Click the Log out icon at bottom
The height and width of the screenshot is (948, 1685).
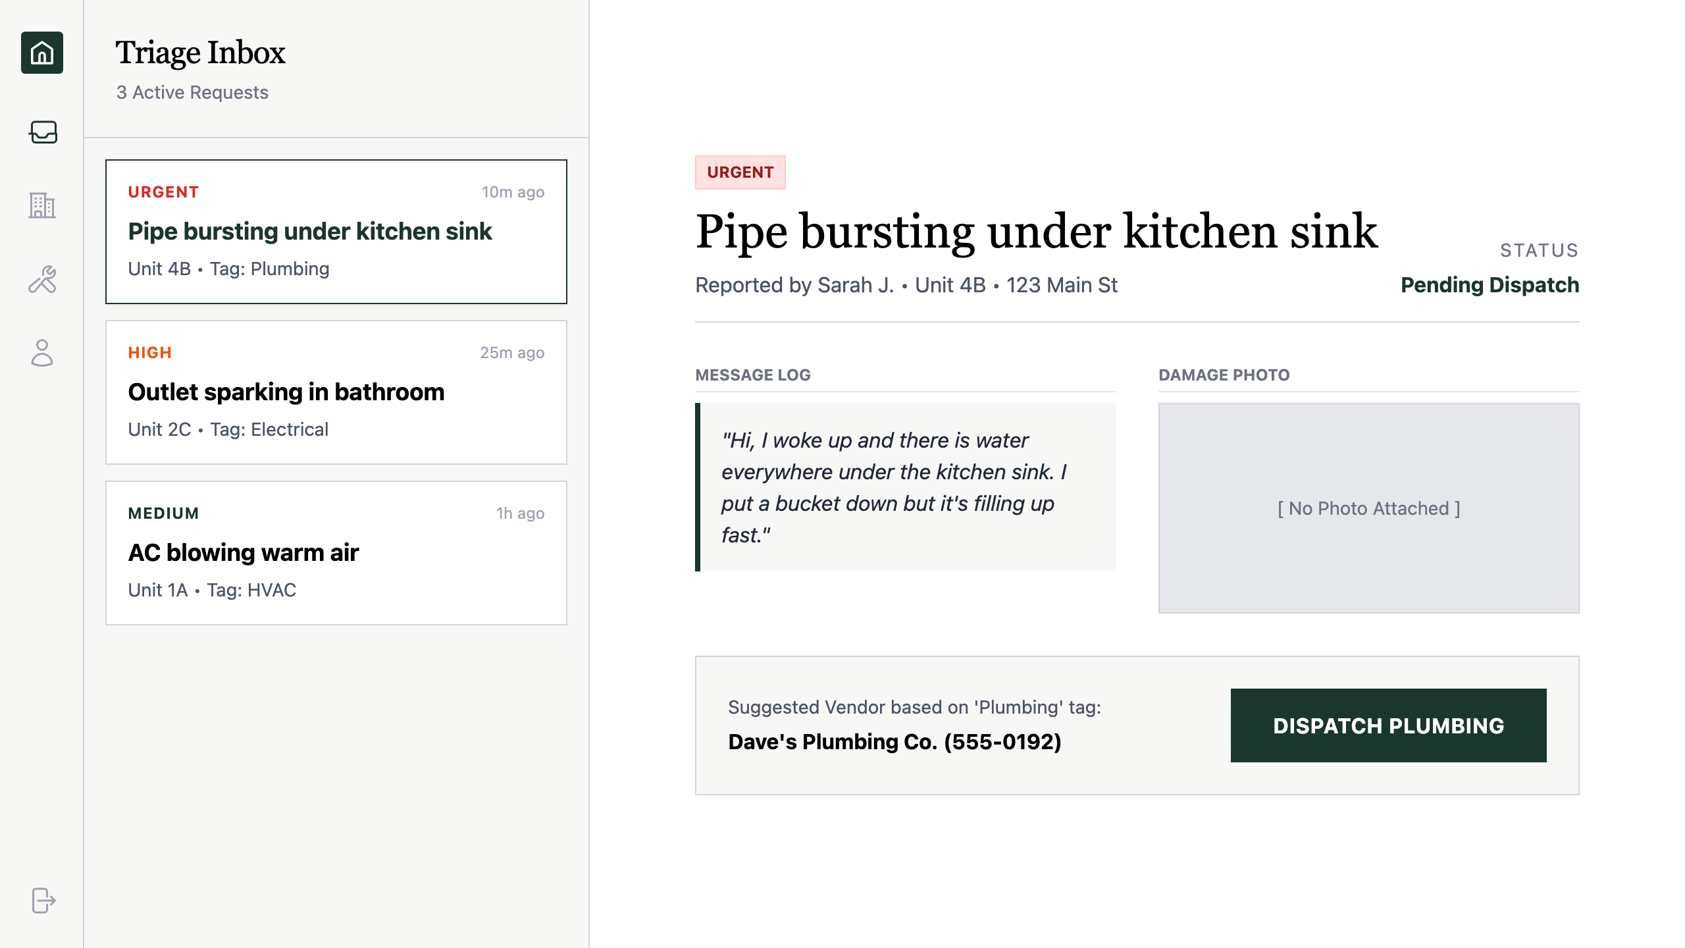[42, 901]
